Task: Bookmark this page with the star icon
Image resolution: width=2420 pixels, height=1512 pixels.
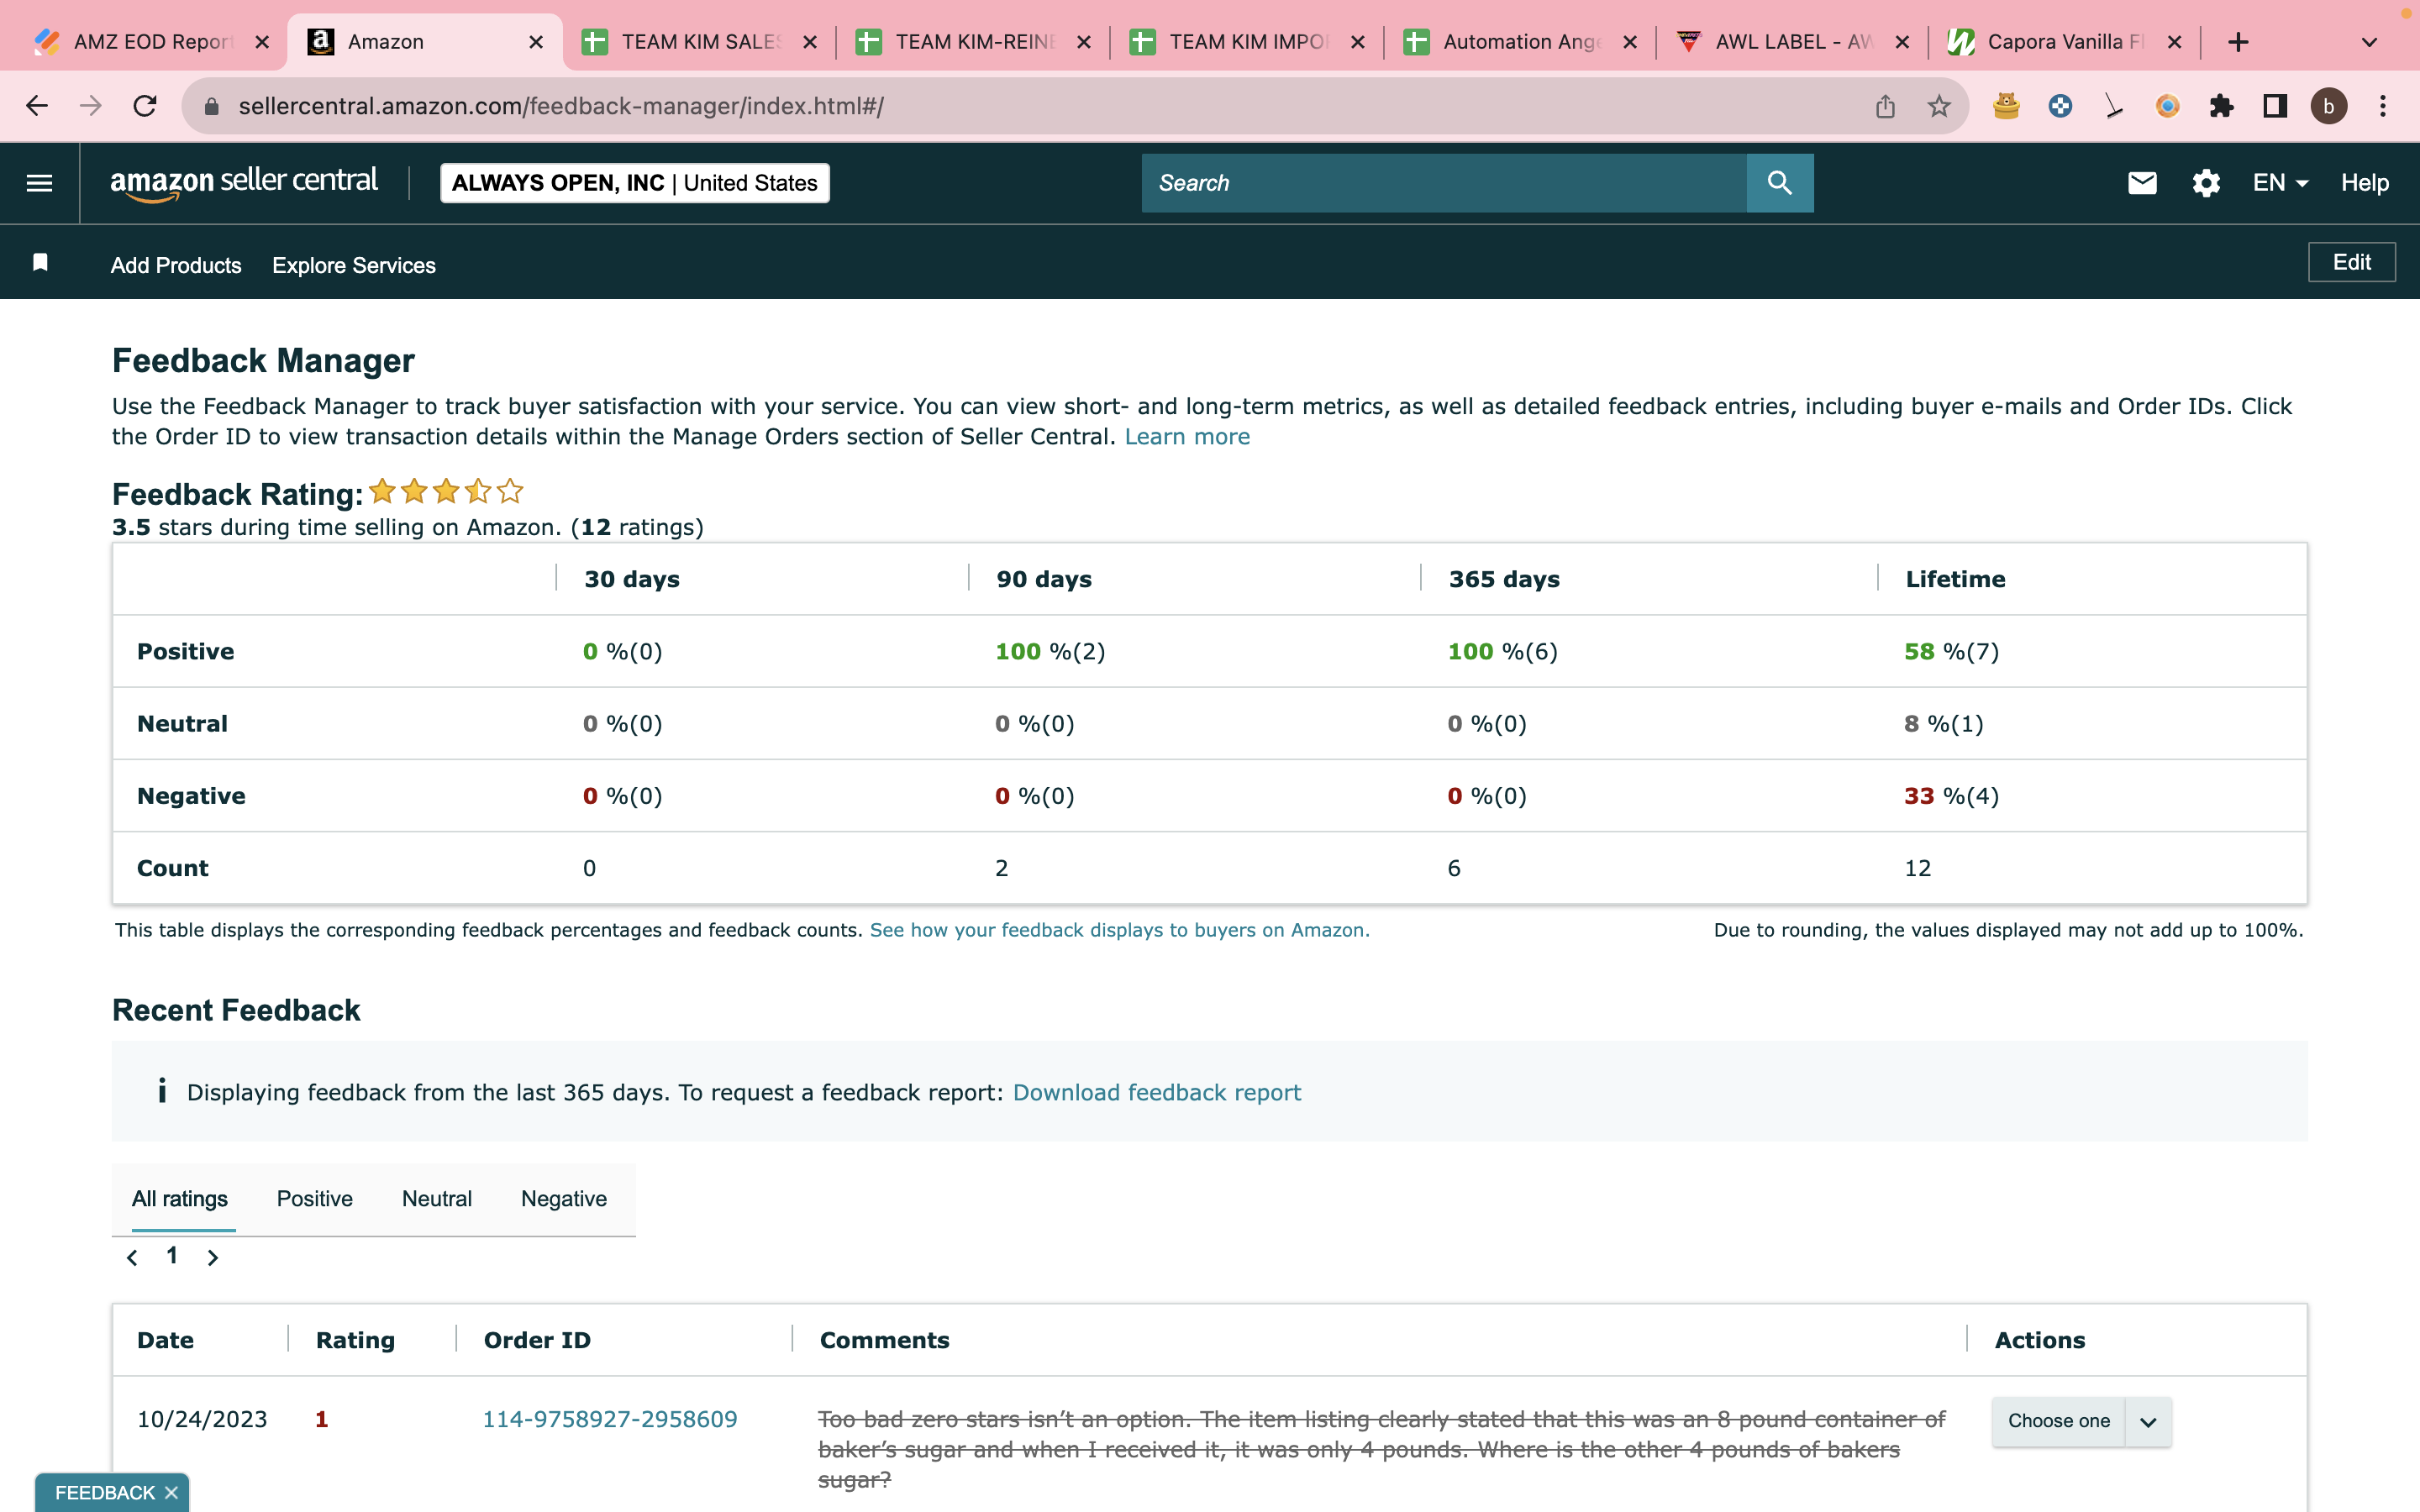Action: click(1939, 106)
